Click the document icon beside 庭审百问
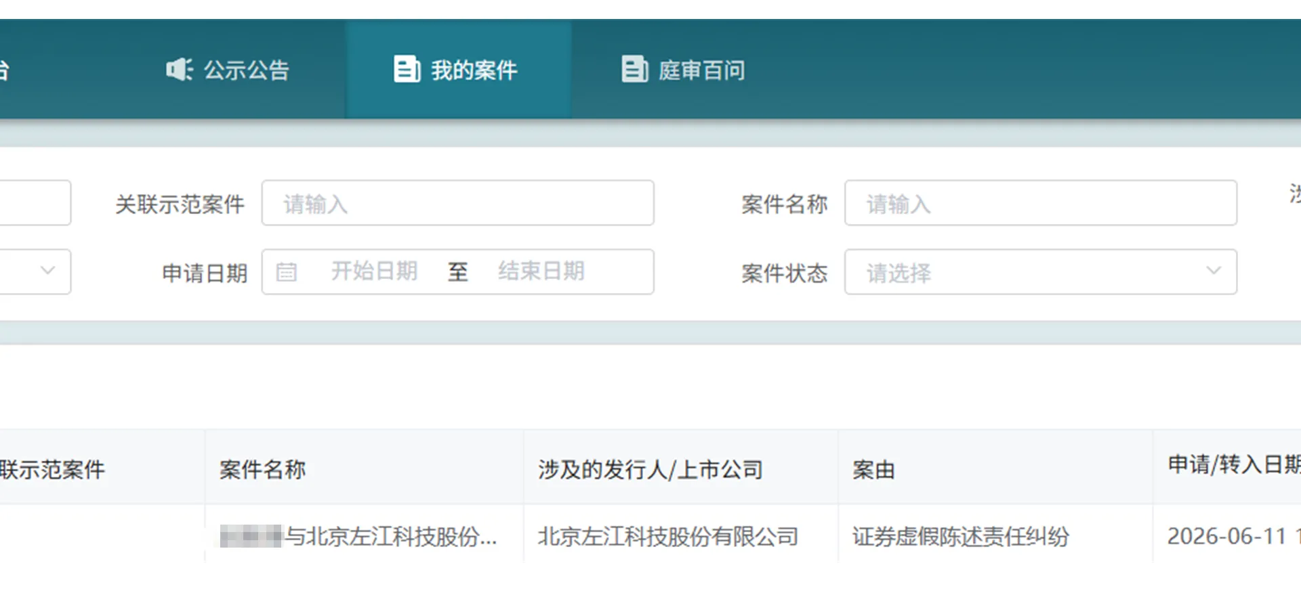The width and height of the screenshot is (1301, 595). [635, 69]
